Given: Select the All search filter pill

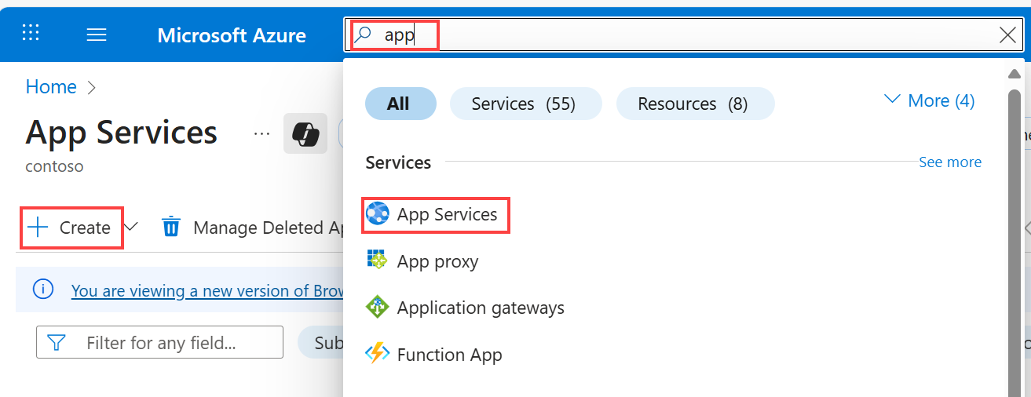Looking at the screenshot, I should click(400, 104).
